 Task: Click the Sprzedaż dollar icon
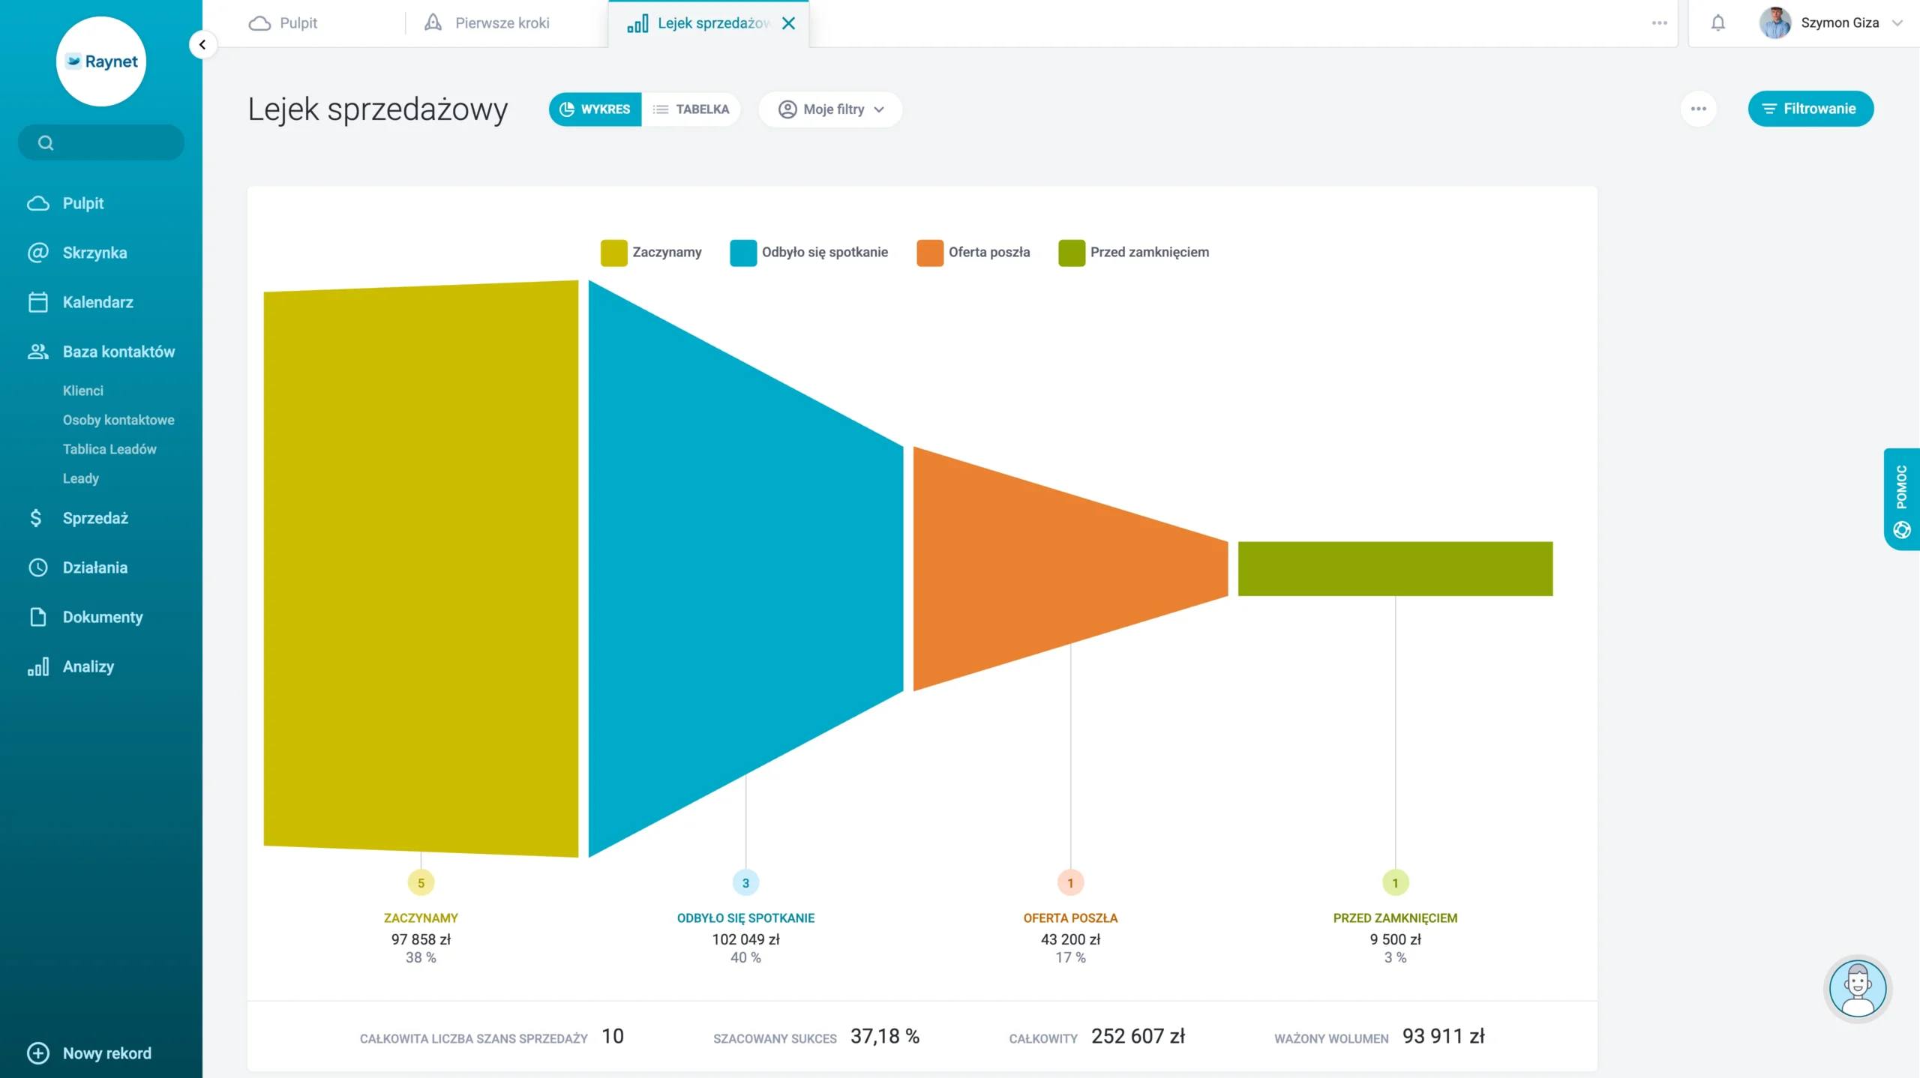(36, 518)
